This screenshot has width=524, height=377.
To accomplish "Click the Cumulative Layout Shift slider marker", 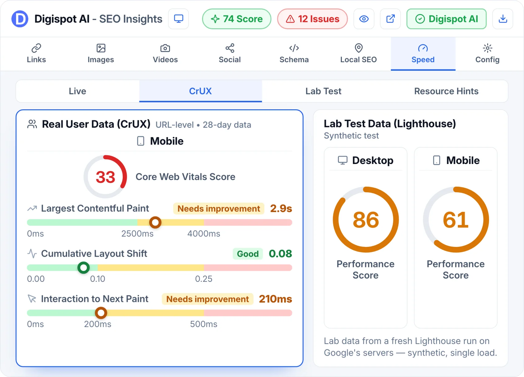I will (x=83, y=268).
